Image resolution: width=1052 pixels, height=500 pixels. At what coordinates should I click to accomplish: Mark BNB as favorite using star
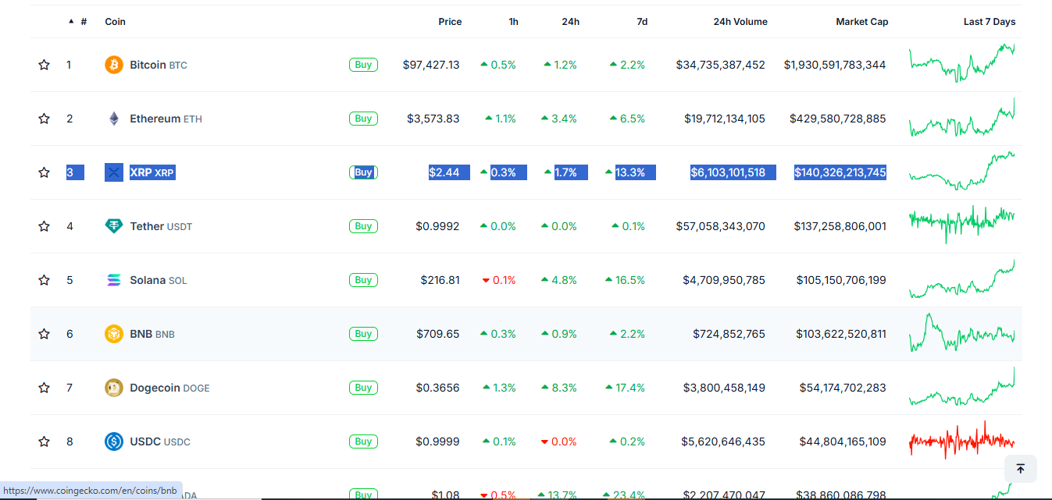coord(44,334)
